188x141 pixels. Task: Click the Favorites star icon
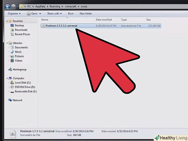point(10,21)
